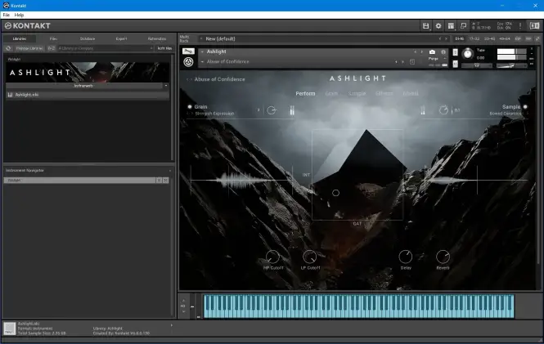Toggle the upper solo button next to Tune knob
Screen dimensions: 544x344
(x=455, y=52)
